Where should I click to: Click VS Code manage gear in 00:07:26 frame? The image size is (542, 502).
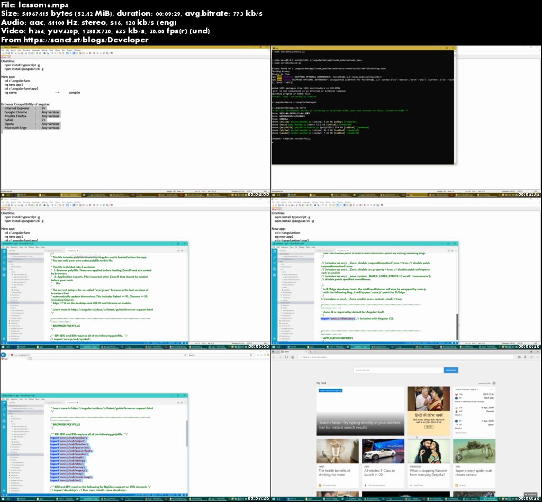pyautogui.click(x=4, y=490)
